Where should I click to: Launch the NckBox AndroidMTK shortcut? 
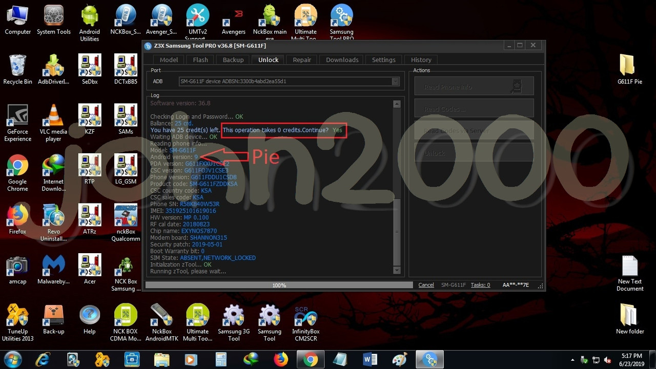coord(161,323)
